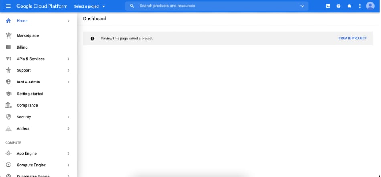Click the Compute Engine chip icon

coord(8,165)
